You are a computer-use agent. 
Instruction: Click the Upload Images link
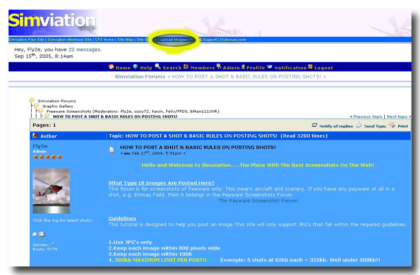(x=174, y=40)
